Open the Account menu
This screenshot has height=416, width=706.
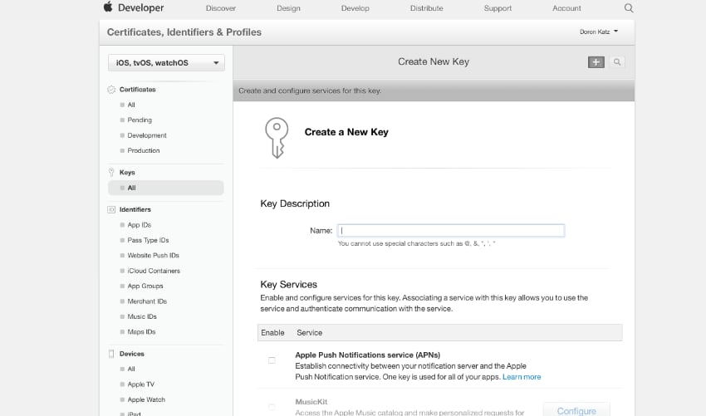pyautogui.click(x=566, y=8)
